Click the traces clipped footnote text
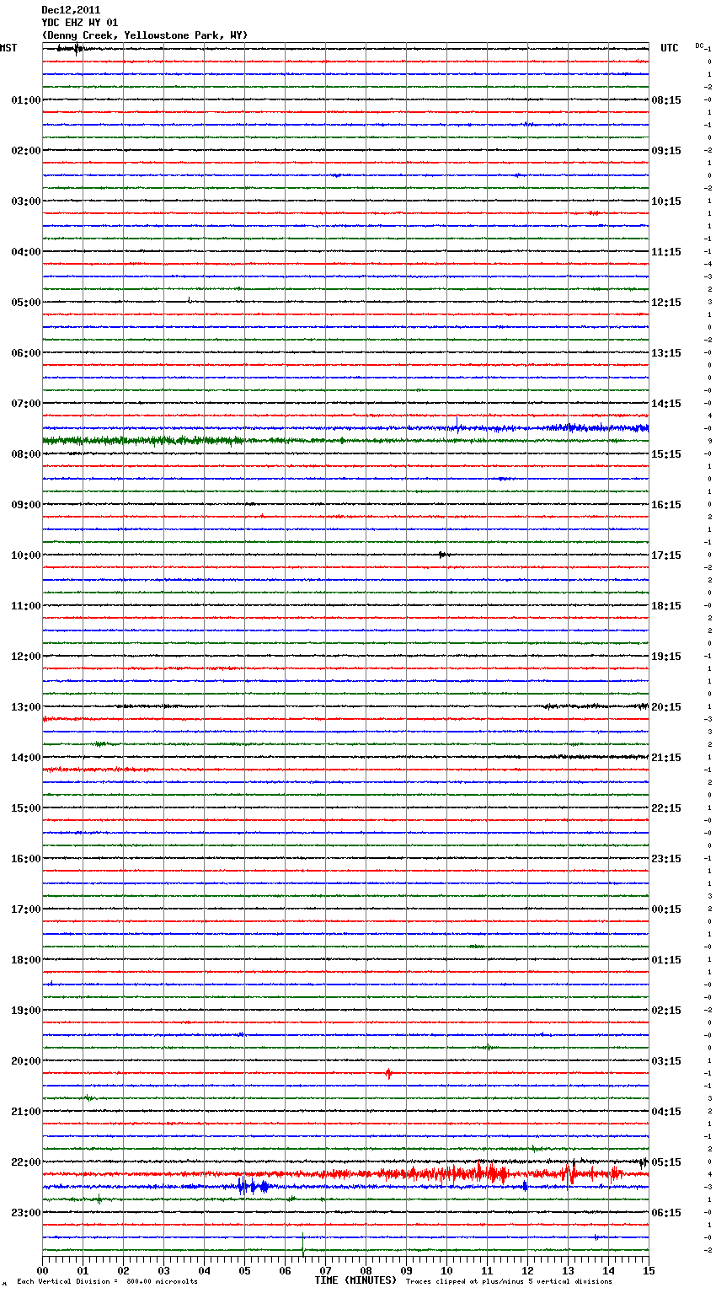The height and width of the screenshot is (1293, 716). (x=509, y=1282)
